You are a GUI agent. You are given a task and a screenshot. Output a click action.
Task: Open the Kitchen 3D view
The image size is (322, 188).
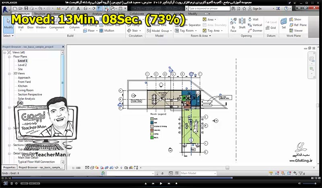(x=23, y=86)
